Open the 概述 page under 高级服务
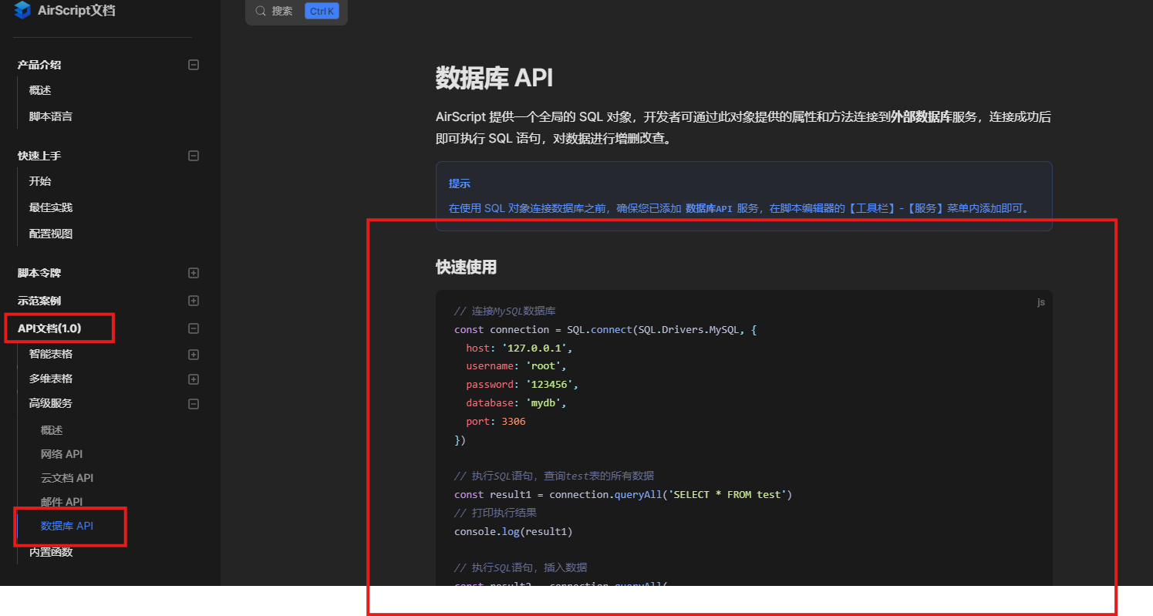Image resolution: width=1153 pixels, height=616 pixels. 52,430
